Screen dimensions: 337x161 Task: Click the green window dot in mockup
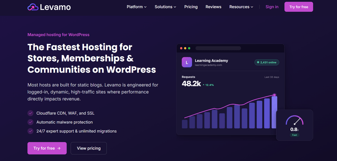click(189, 48)
